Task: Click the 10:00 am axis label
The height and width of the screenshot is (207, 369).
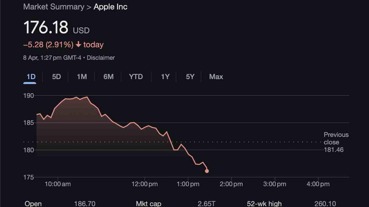Action: pos(58,184)
